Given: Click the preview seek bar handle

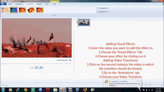Looking at the screenshot, I should click(x=3, y=64).
